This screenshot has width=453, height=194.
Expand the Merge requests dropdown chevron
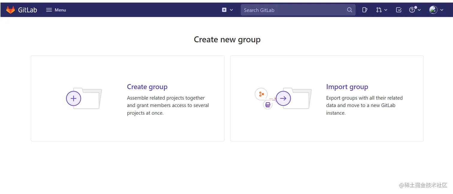click(386, 10)
